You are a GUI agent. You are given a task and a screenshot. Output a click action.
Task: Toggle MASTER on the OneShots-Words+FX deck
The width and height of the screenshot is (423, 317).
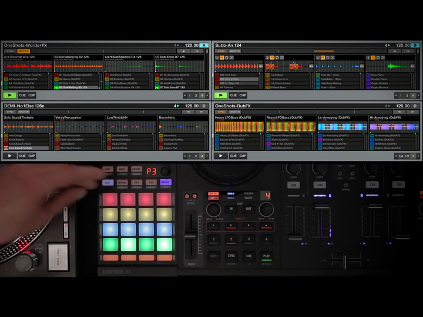[x=23, y=51]
